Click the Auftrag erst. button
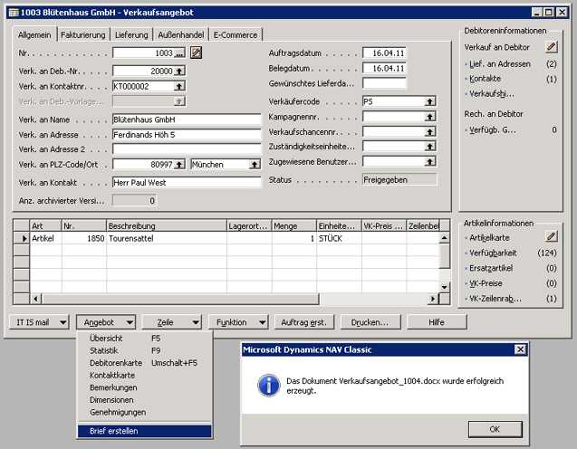 point(304,322)
